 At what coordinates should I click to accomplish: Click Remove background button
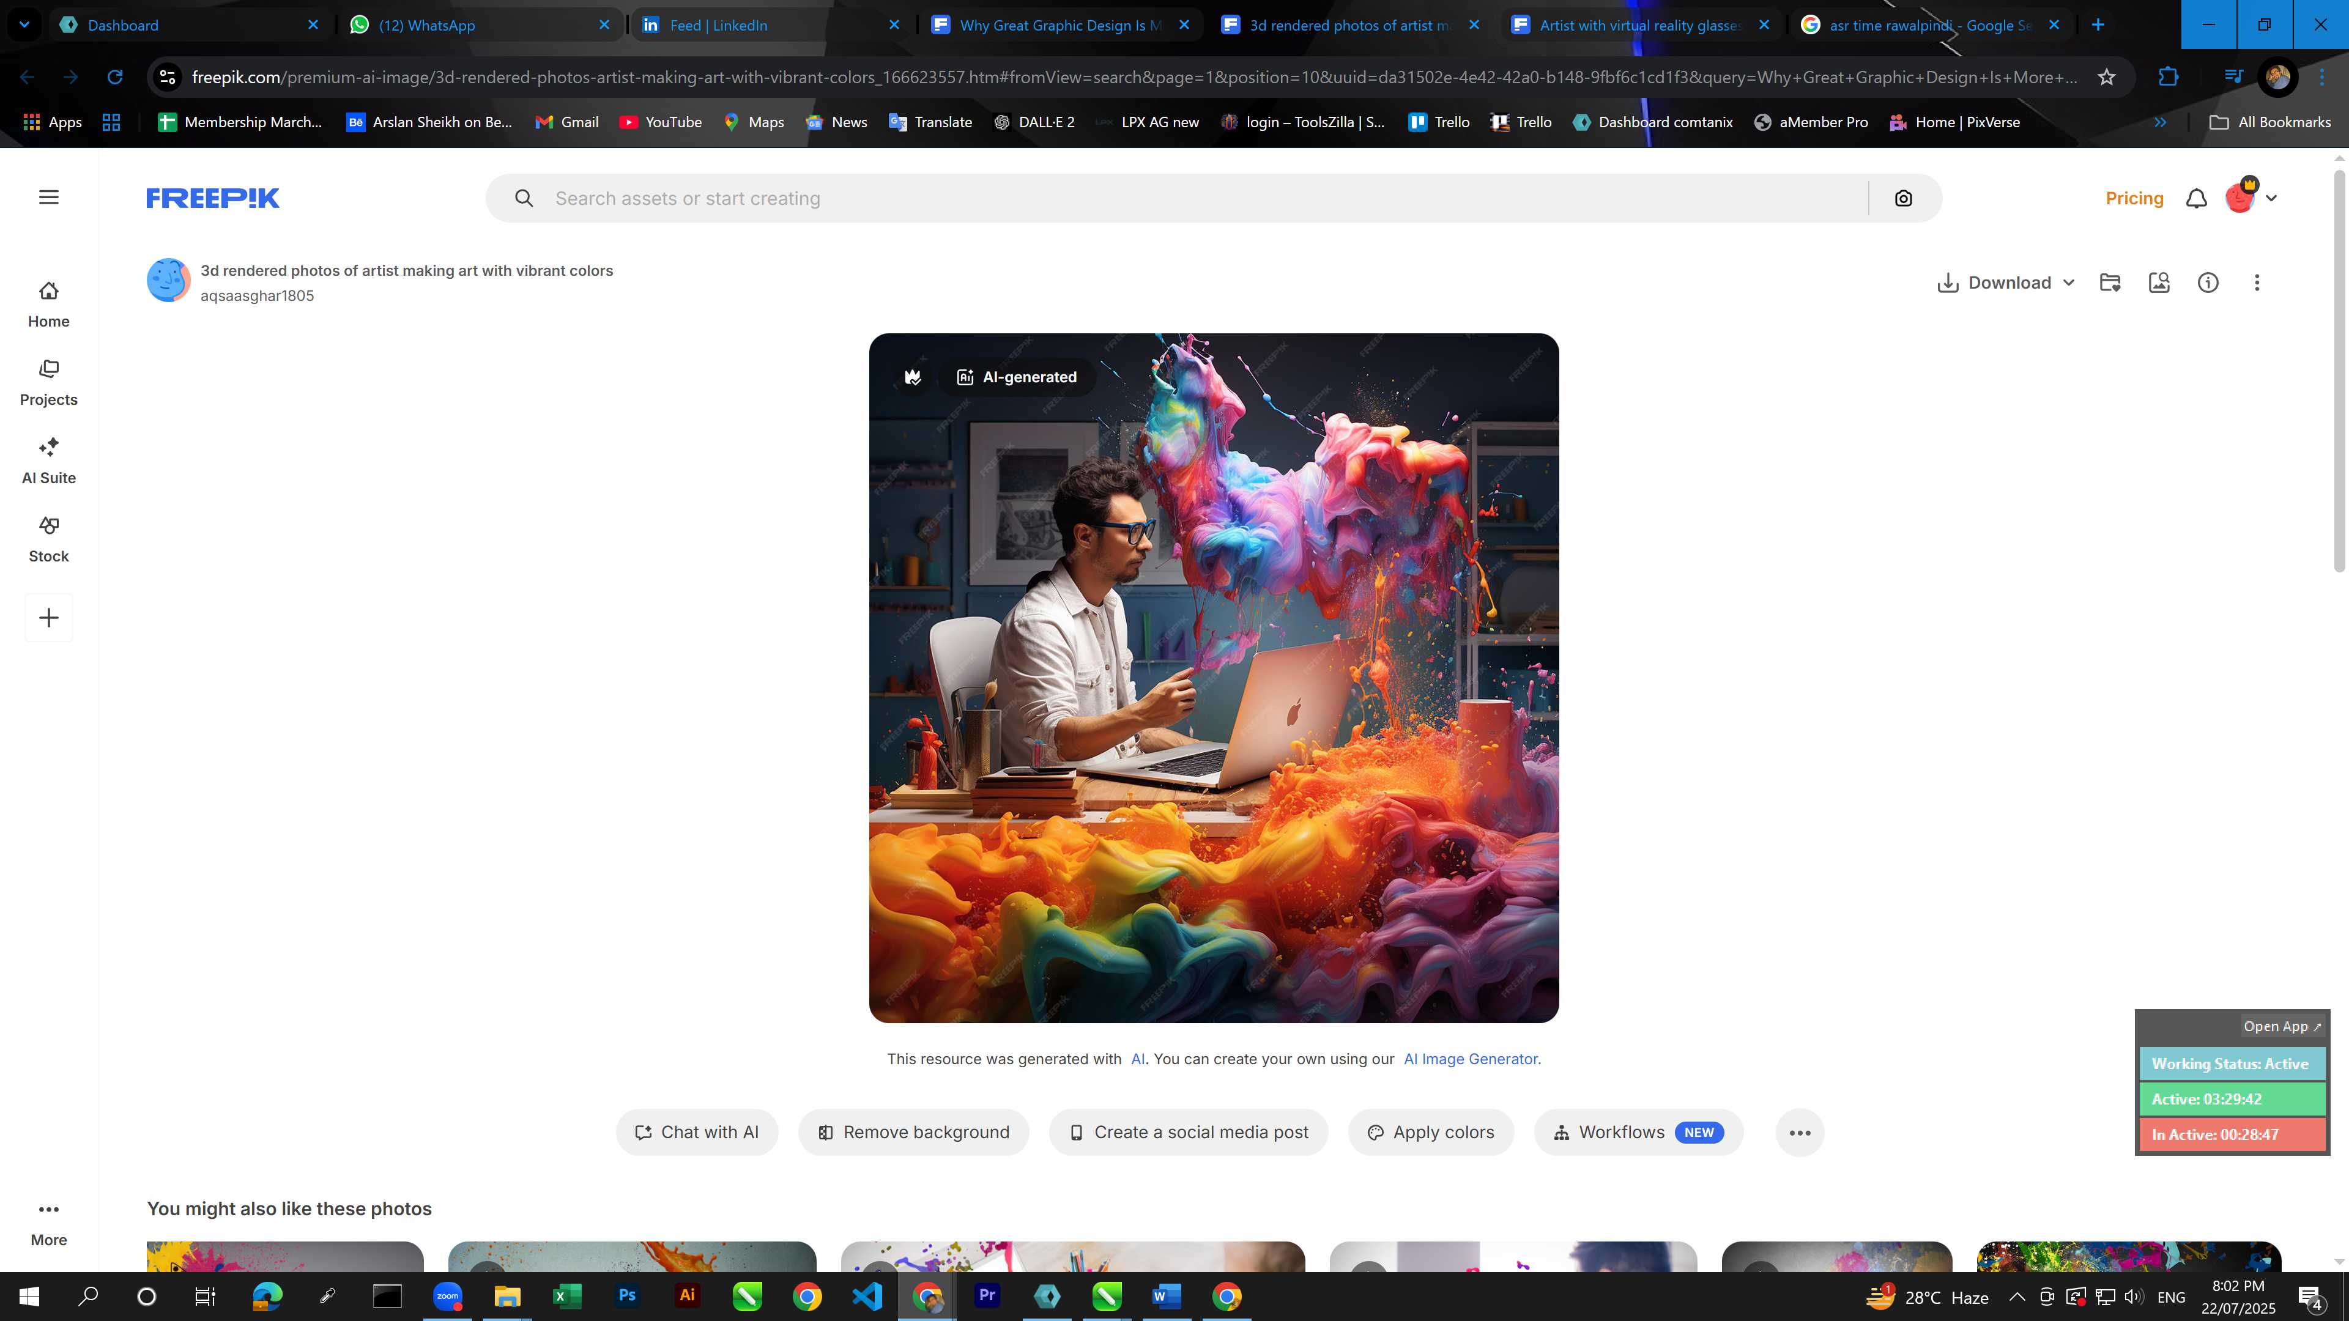coord(914,1132)
